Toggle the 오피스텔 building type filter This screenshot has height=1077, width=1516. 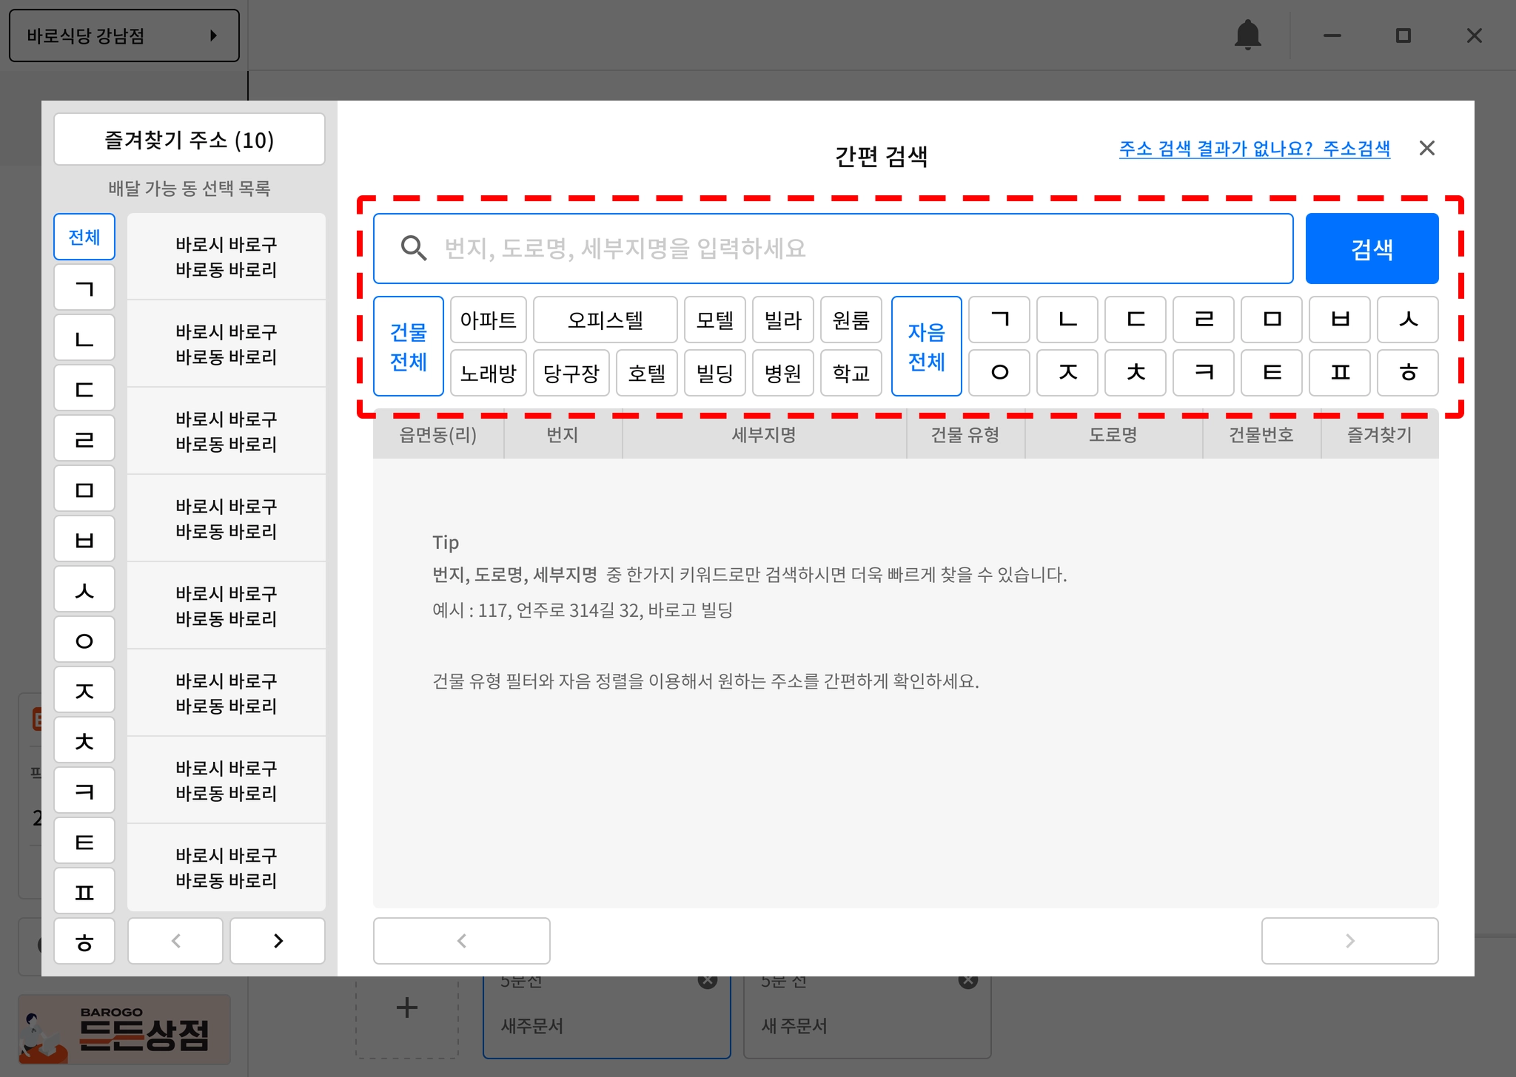[605, 320]
